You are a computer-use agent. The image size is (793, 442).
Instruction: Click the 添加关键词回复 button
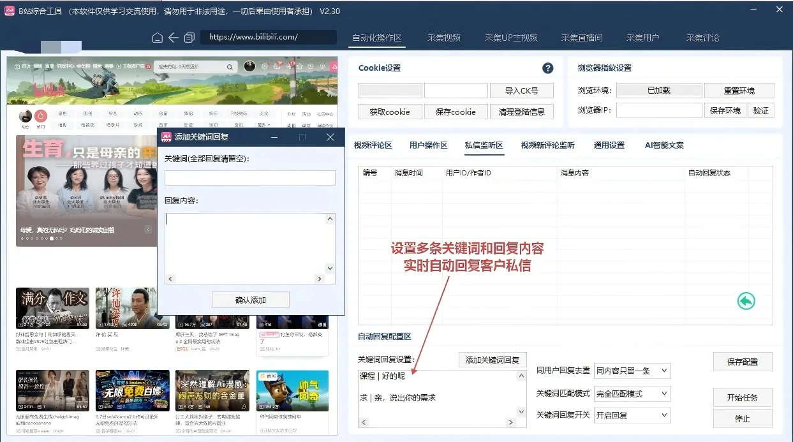click(493, 360)
